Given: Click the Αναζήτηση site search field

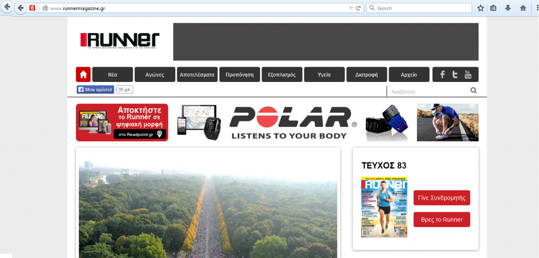Looking at the screenshot, I should [428, 91].
